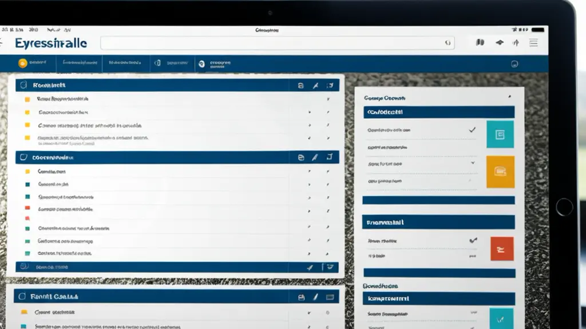Toggle the circle beside the Fentl Cantal heading

(x=22, y=296)
